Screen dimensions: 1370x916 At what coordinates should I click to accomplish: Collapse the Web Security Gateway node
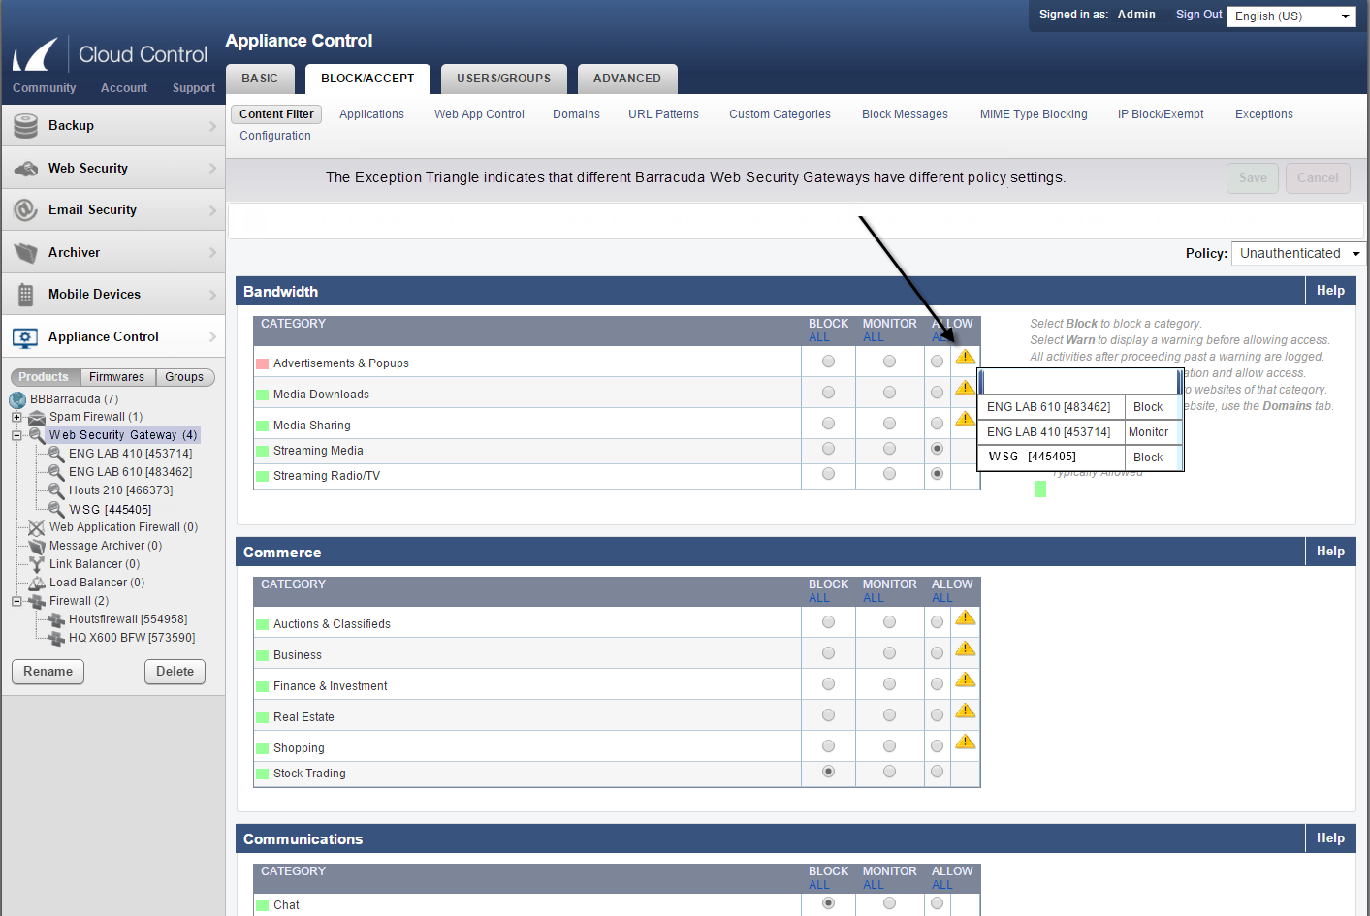(x=16, y=435)
